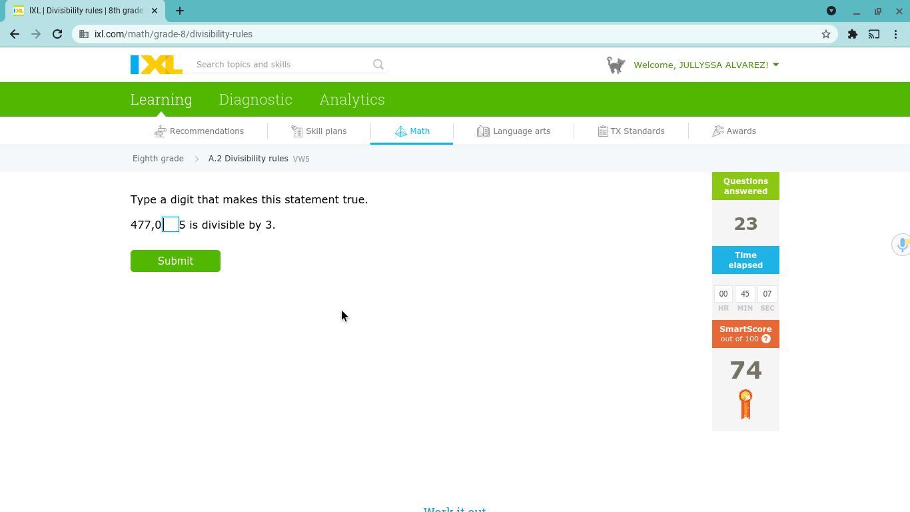This screenshot has height=512, width=910.
Task: Open the Skill plans tab
Action: tap(319, 131)
